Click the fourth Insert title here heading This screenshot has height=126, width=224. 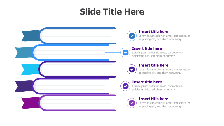pos(147,82)
